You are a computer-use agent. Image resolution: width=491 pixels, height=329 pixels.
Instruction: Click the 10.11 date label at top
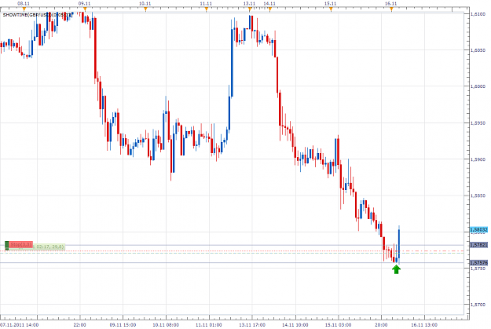coord(145,3)
